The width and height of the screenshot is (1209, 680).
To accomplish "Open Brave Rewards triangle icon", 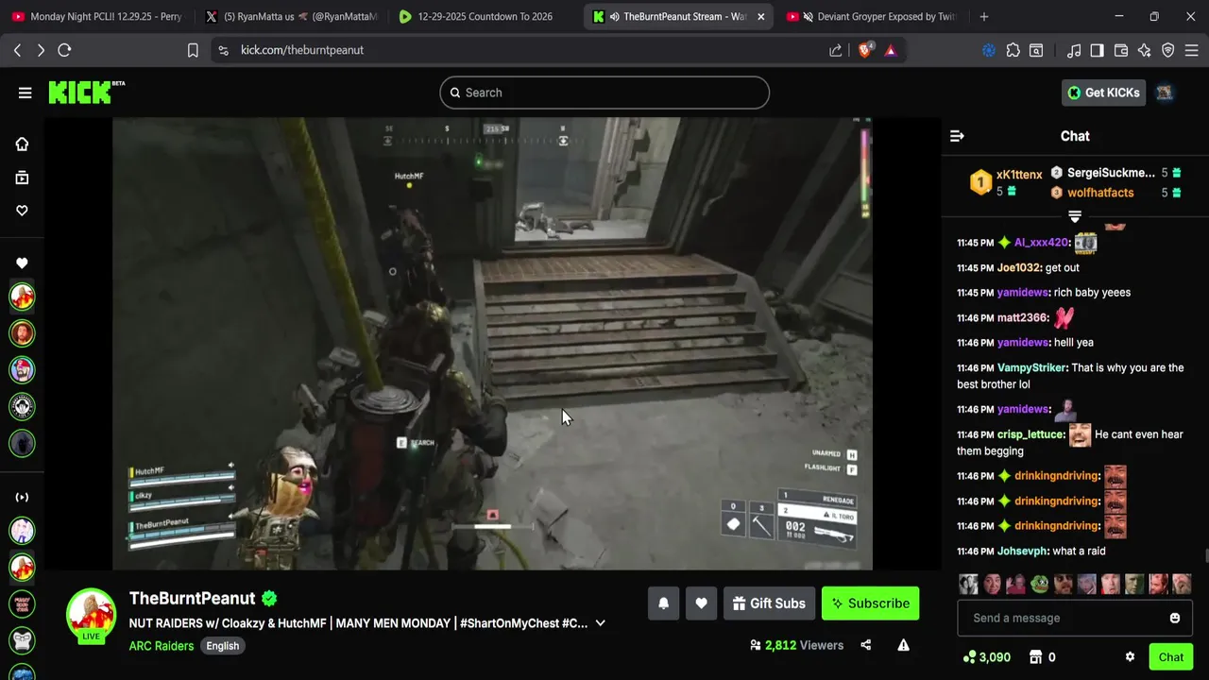I will (x=891, y=50).
